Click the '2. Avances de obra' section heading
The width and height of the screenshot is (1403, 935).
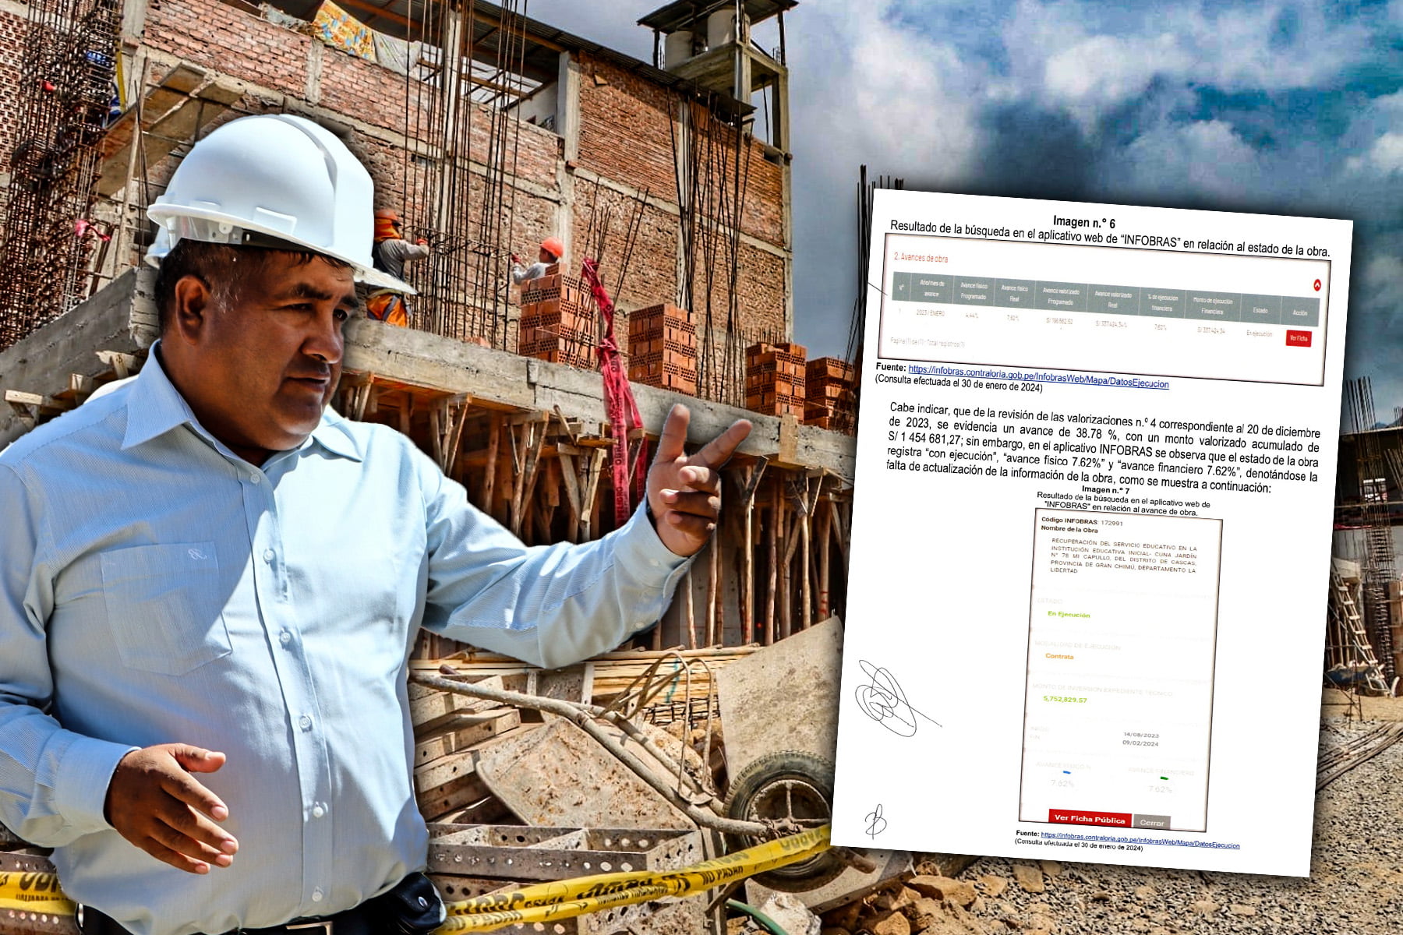coord(921,257)
